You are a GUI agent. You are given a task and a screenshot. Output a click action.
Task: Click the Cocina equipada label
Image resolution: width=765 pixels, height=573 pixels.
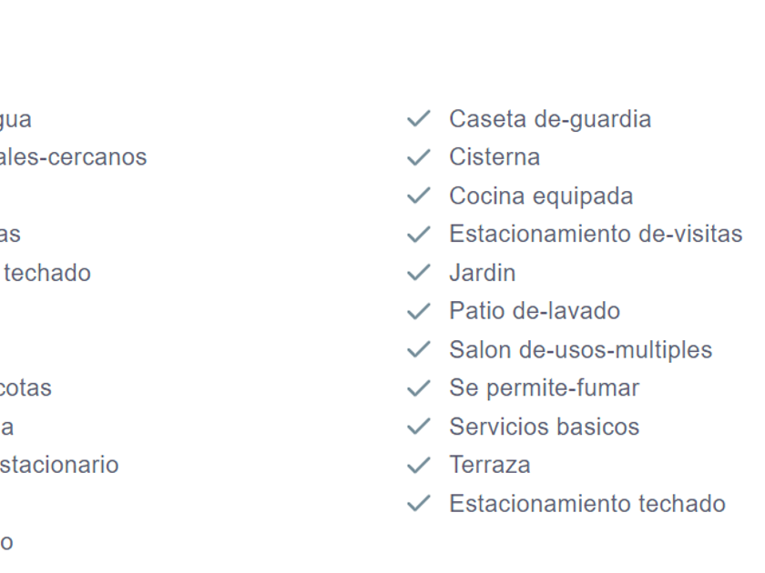(541, 196)
